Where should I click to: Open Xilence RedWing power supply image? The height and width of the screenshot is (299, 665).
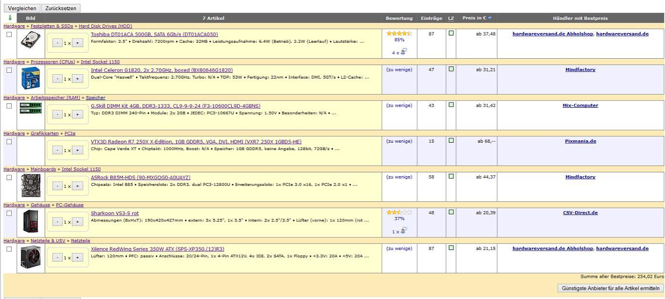[31, 257]
